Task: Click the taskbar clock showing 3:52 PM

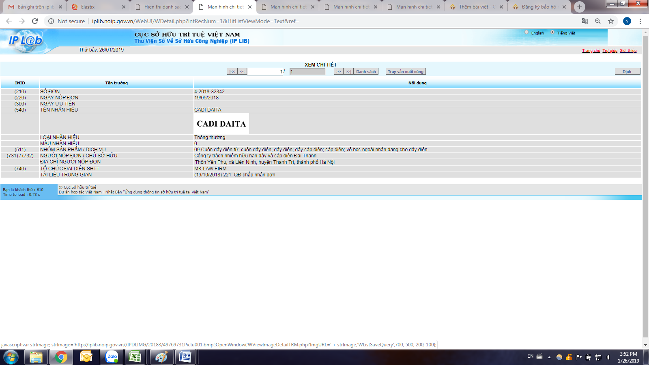Action: click(628, 357)
